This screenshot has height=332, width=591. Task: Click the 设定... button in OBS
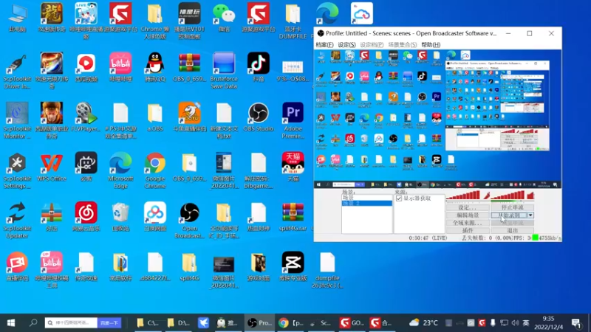coord(468,207)
